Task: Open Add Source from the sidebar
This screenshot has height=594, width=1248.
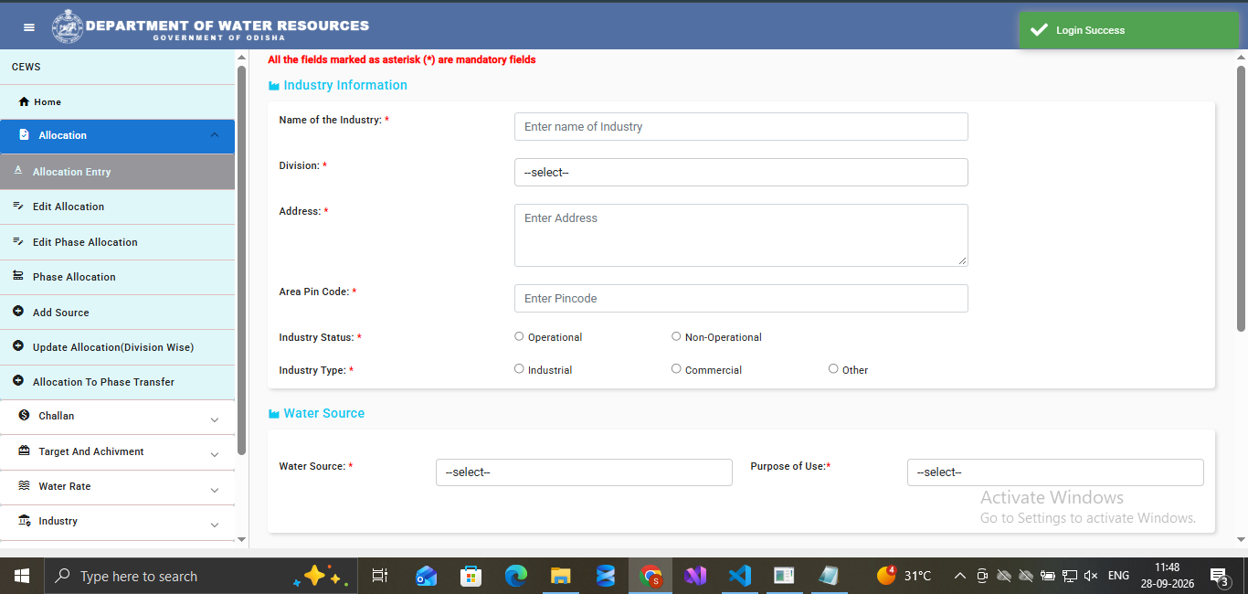Action: tap(117, 313)
